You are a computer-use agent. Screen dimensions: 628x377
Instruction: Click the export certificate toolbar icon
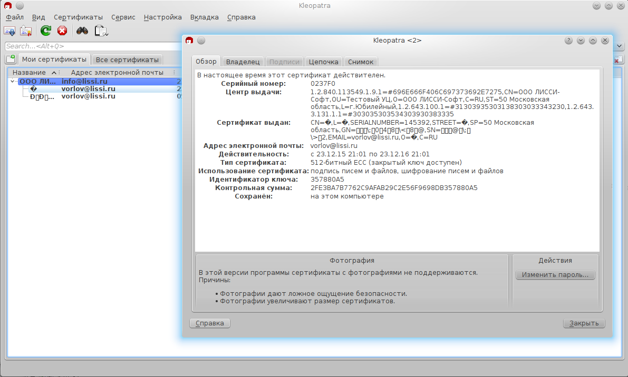click(25, 31)
